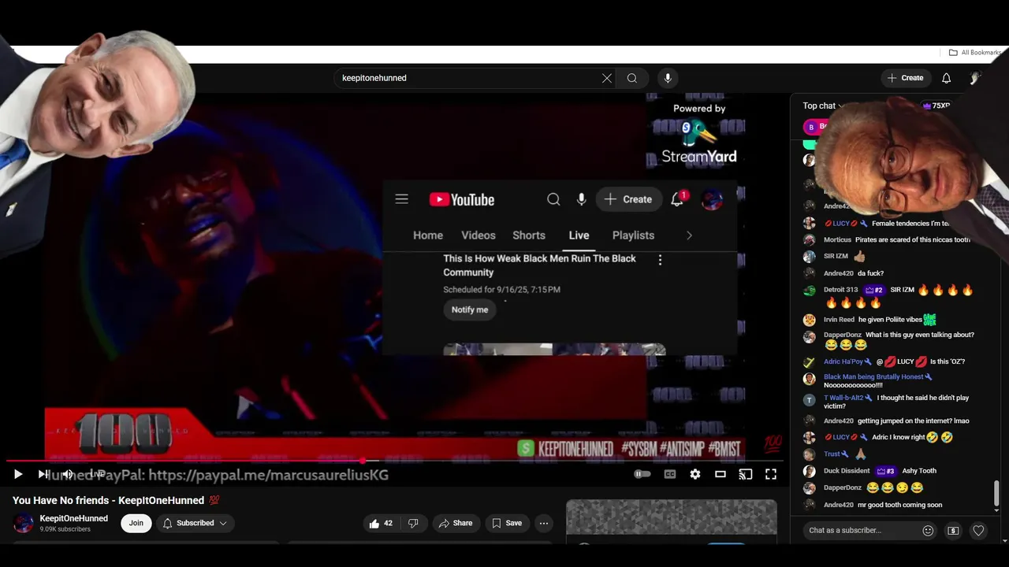
Task: Skip to the next video
Action: coord(43,474)
